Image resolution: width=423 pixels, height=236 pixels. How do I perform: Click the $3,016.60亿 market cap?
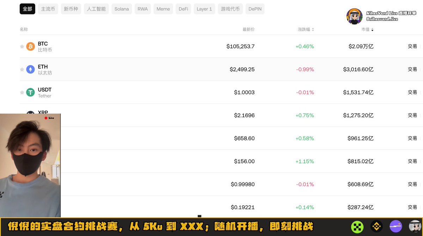point(358,69)
